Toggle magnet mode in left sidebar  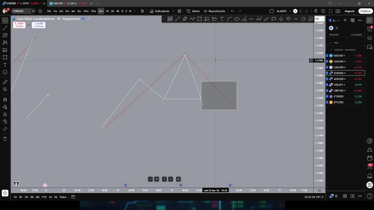5,100
